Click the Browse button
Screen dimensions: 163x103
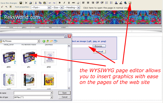[x=99, y=46]
